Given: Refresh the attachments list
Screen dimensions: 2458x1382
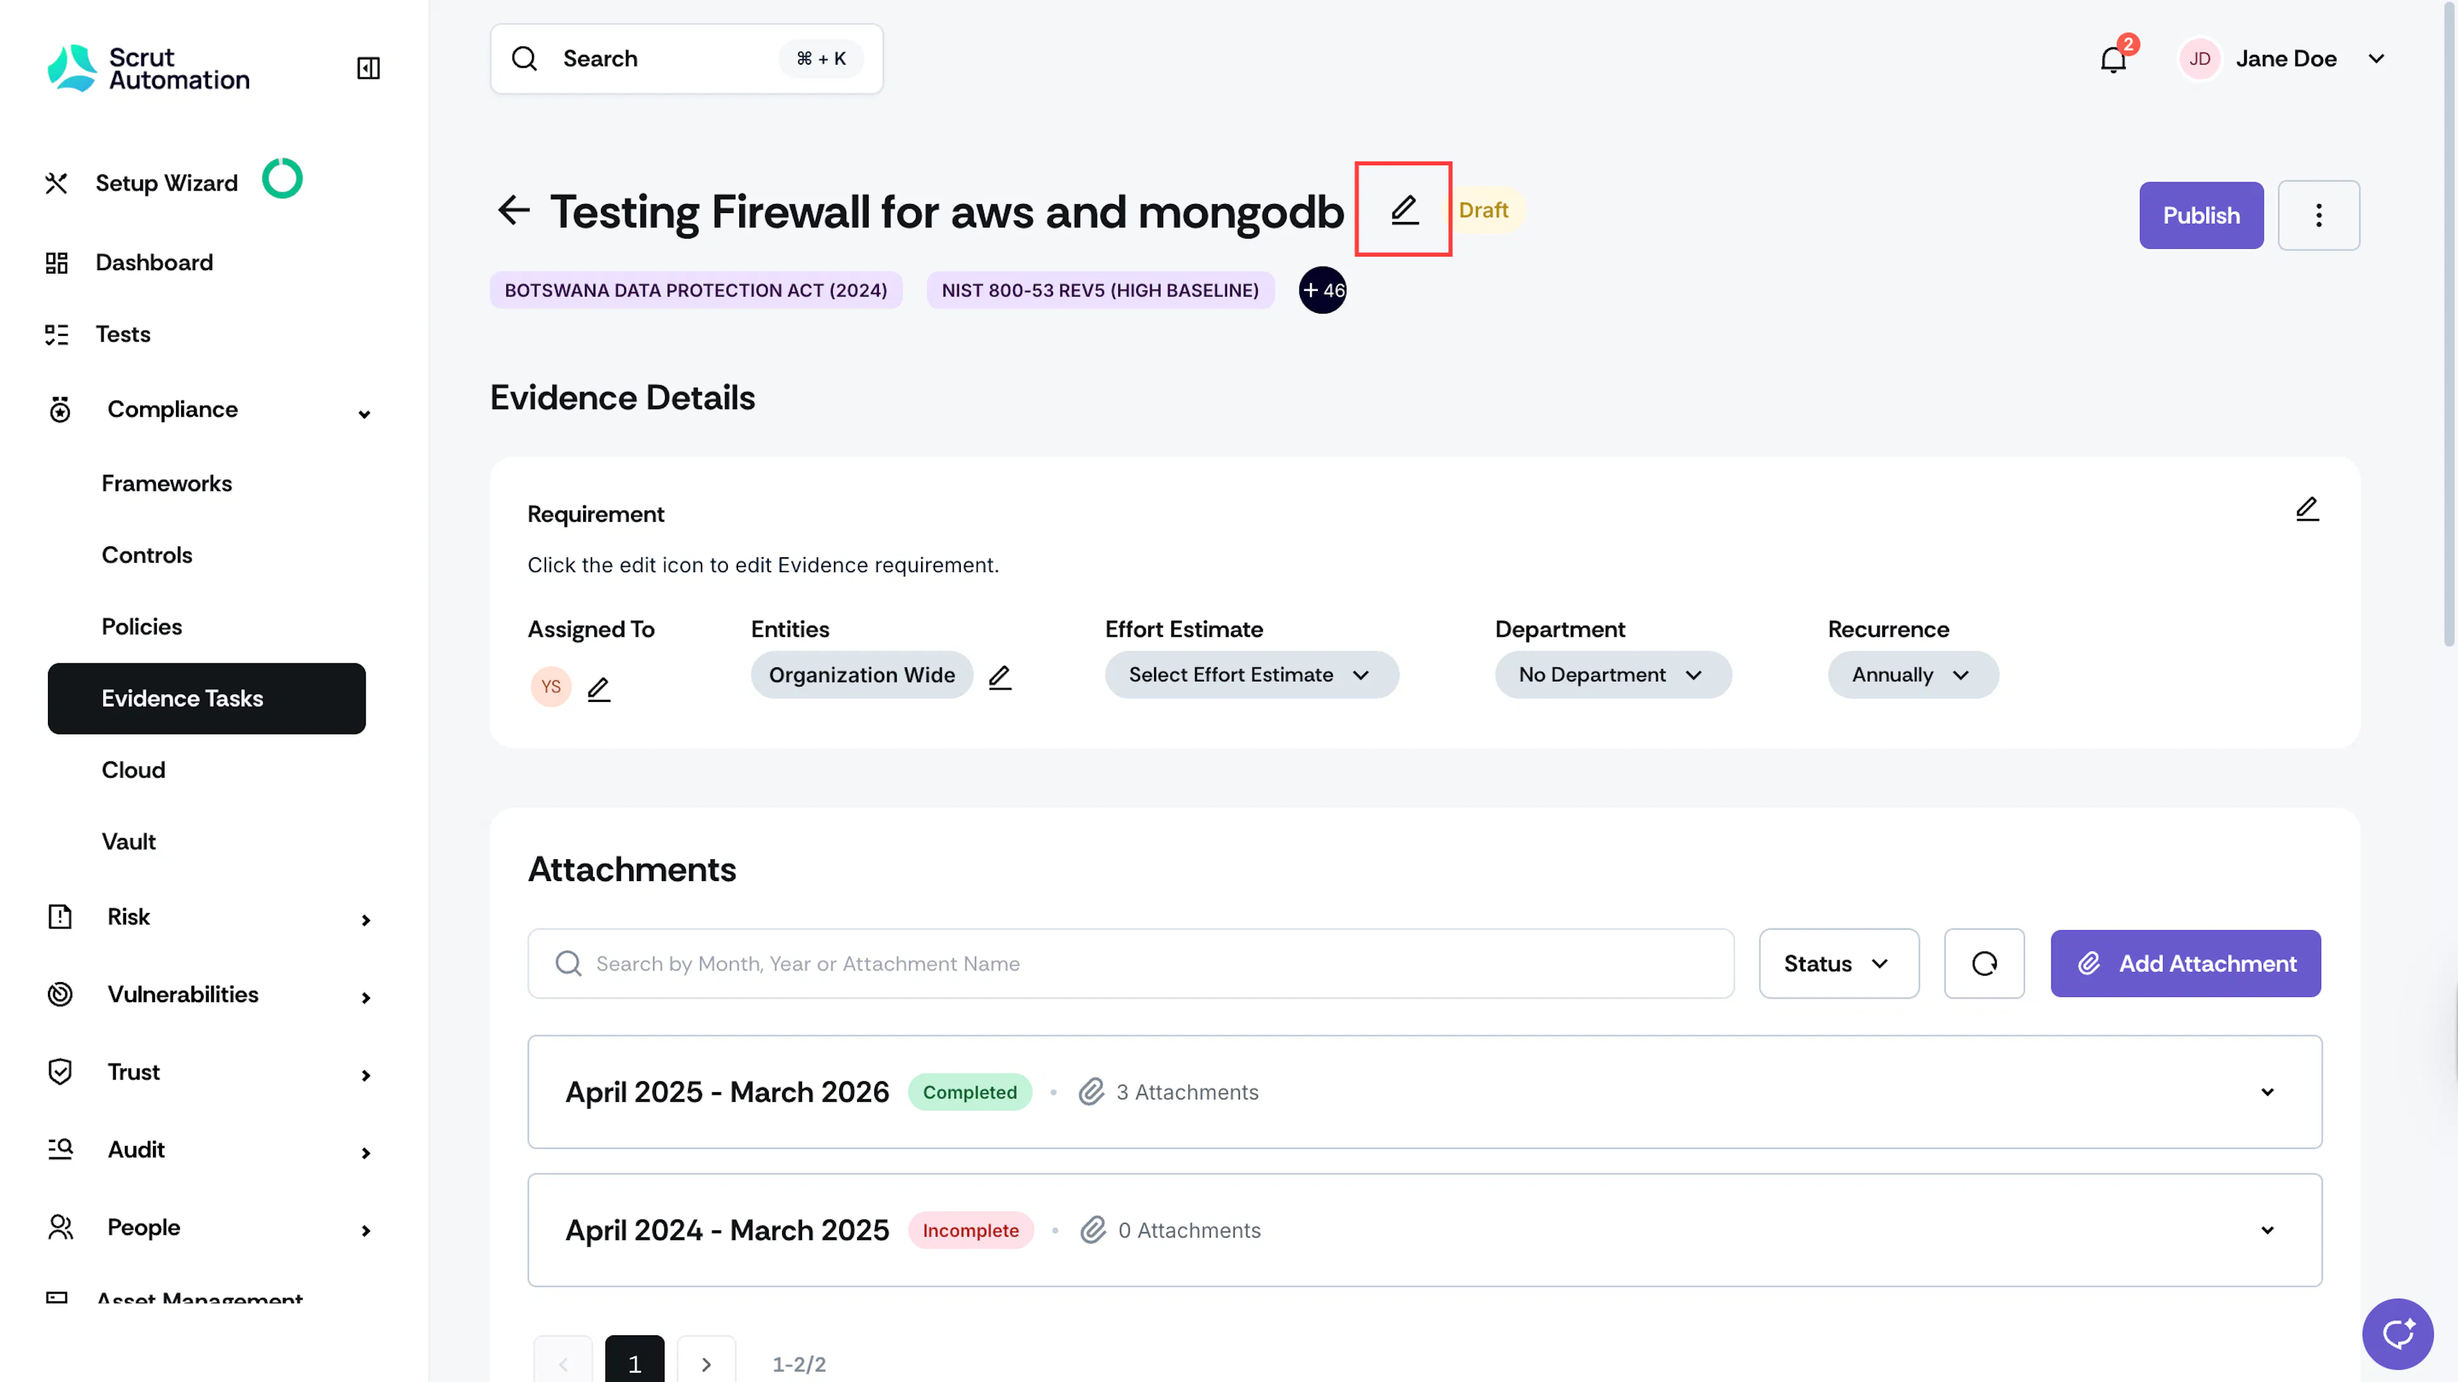Looking at the screenshot, I should point(1984,964).
